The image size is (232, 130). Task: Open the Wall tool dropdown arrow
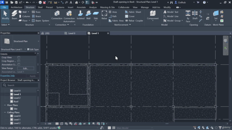pyautogui.click(x=28, y=12)
